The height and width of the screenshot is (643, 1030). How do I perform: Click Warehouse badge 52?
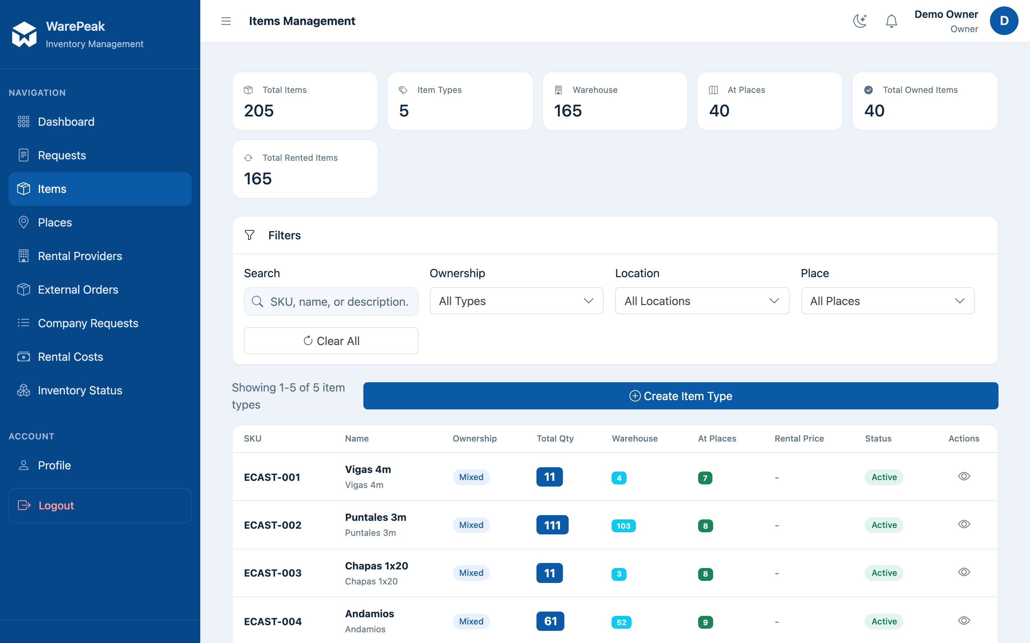621,622
